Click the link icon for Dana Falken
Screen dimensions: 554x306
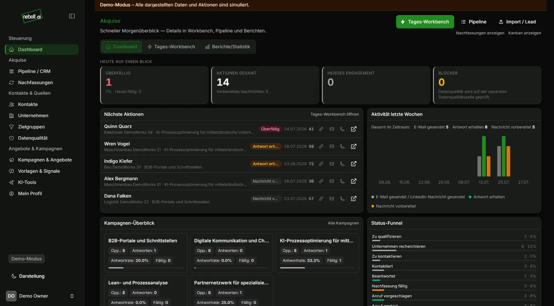coord(321,199)
